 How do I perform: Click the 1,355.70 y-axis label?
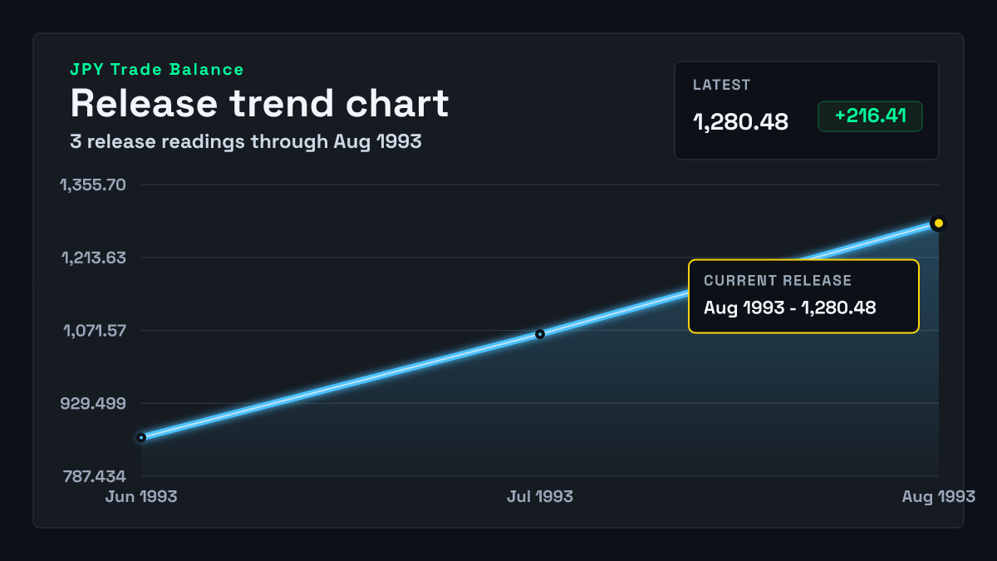pos(92,184)
